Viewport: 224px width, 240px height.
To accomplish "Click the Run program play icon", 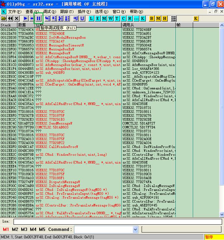I will click(26, 19).
